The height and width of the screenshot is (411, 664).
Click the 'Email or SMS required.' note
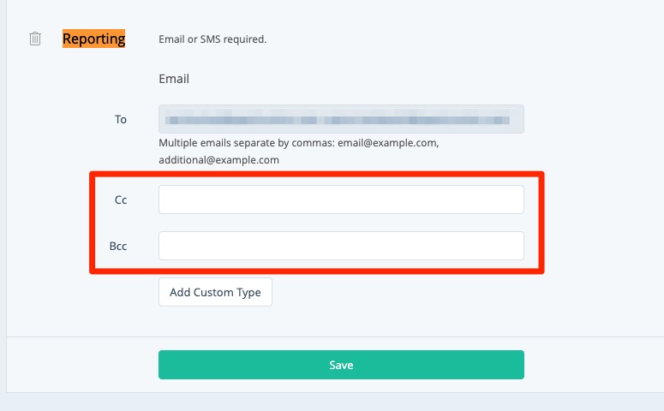tap(212, 39)
